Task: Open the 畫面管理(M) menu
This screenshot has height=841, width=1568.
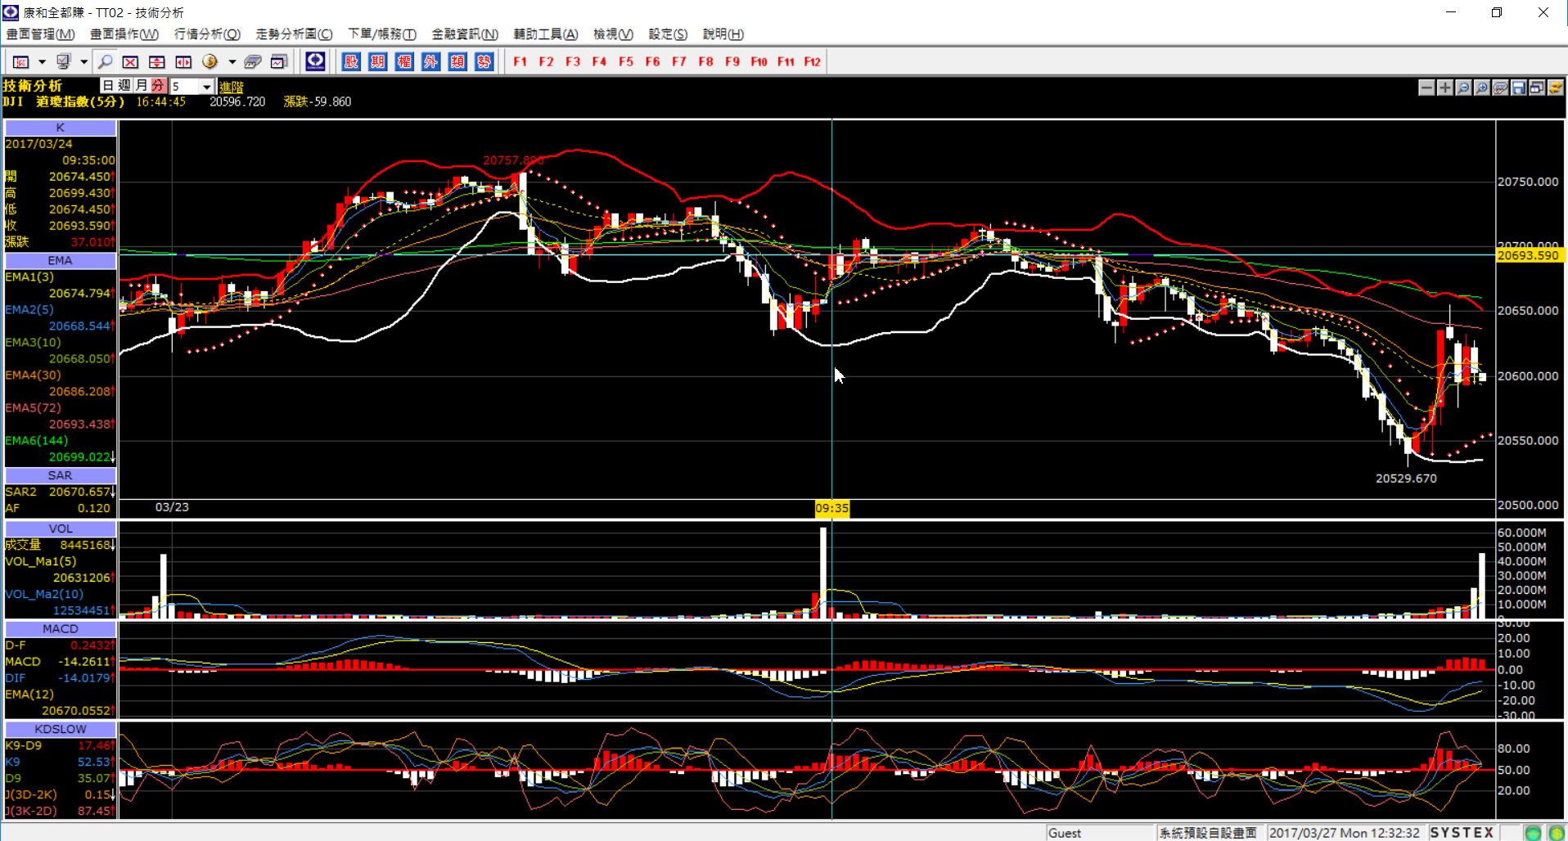Action: (41, 34)
